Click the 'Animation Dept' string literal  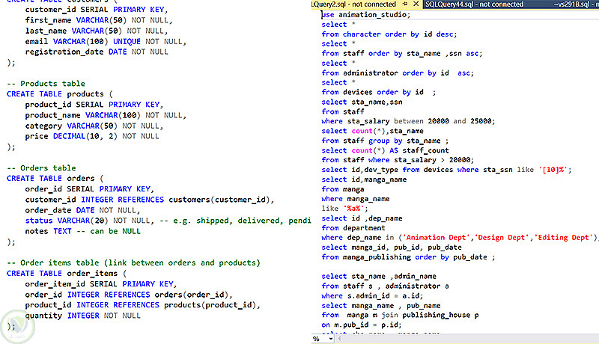[436, 238]
